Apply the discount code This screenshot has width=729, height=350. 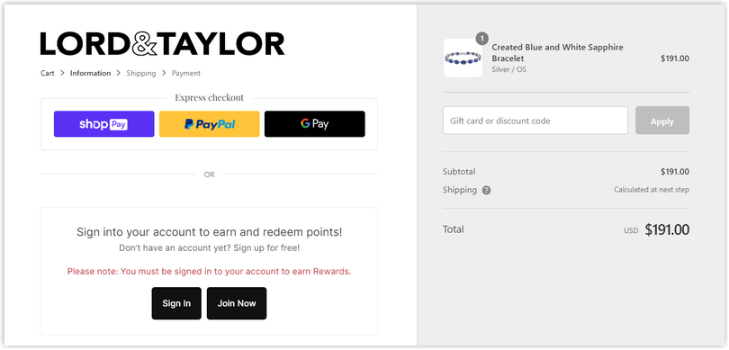tap(662, 121)
